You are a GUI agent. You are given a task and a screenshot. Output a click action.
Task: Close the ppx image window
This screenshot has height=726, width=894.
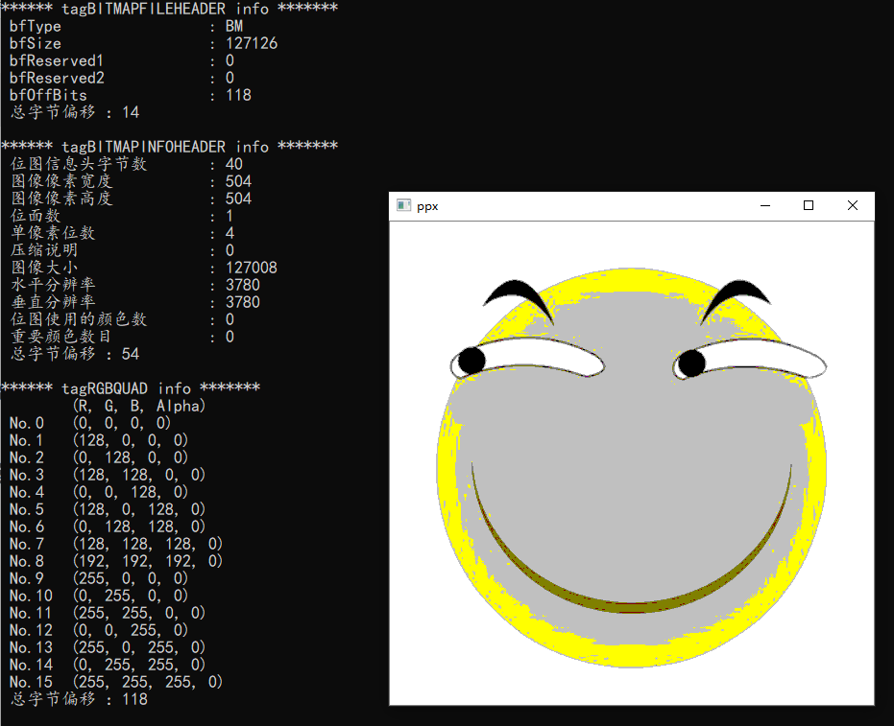click(852, 205)
